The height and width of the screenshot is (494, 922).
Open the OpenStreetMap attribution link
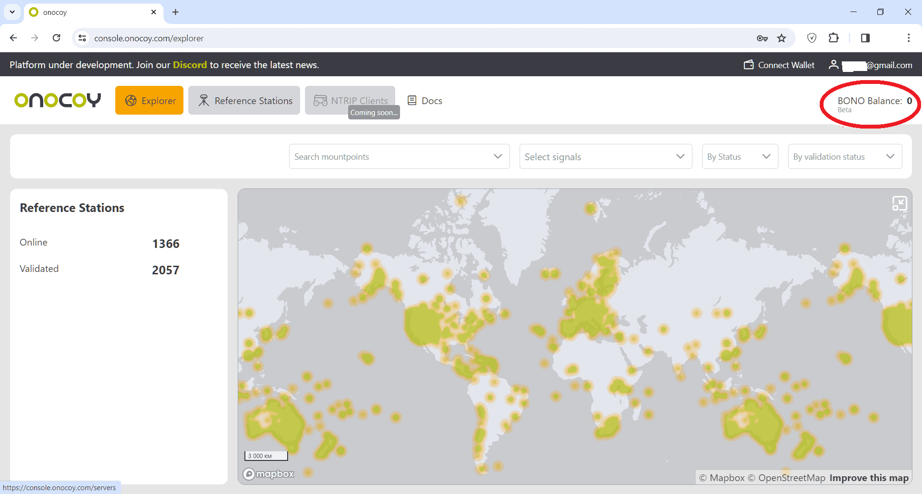[787, 478]
